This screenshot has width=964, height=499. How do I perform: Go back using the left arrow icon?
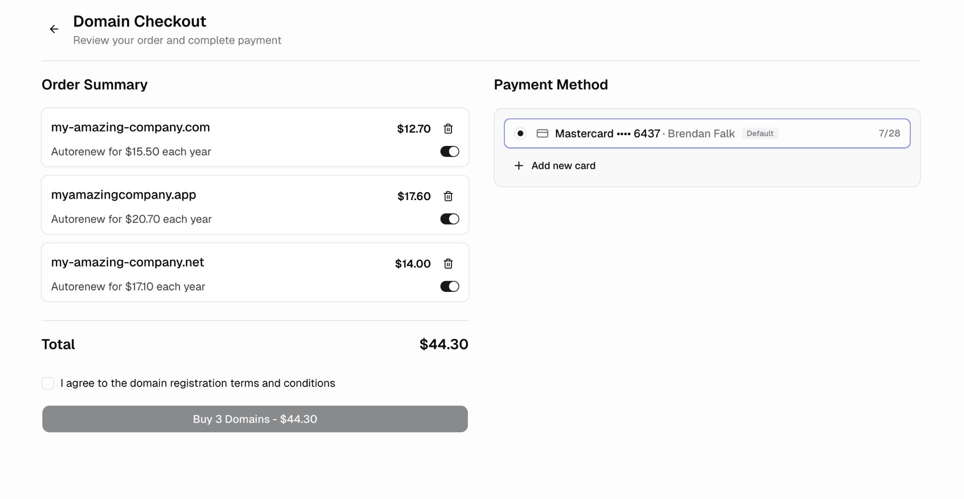[54, 29]
